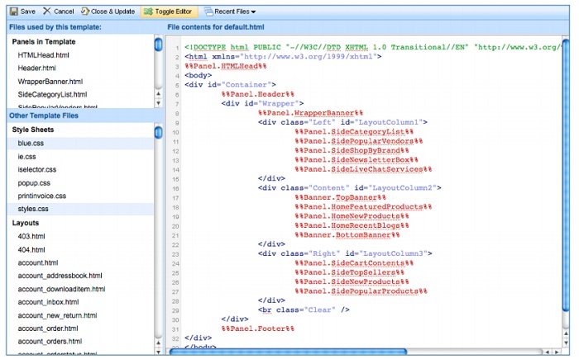Select styles.css in Style Sheets
Screen dimensions: 579x359
[x=34, y=209]
